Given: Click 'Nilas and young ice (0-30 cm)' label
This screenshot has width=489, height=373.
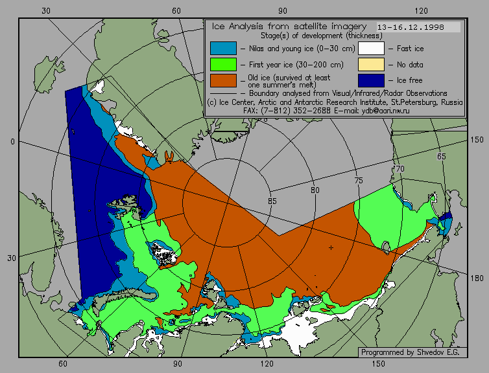Looking at the screenshot, I should [302, 49].
